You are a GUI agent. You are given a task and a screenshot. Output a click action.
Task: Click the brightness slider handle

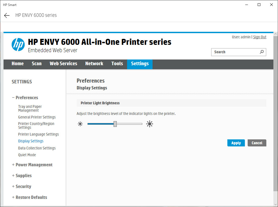pos(115,124)
